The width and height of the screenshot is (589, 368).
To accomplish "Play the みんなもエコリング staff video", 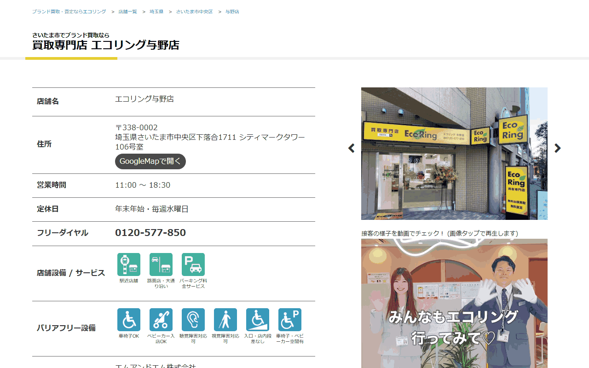I will coord(454,304).
